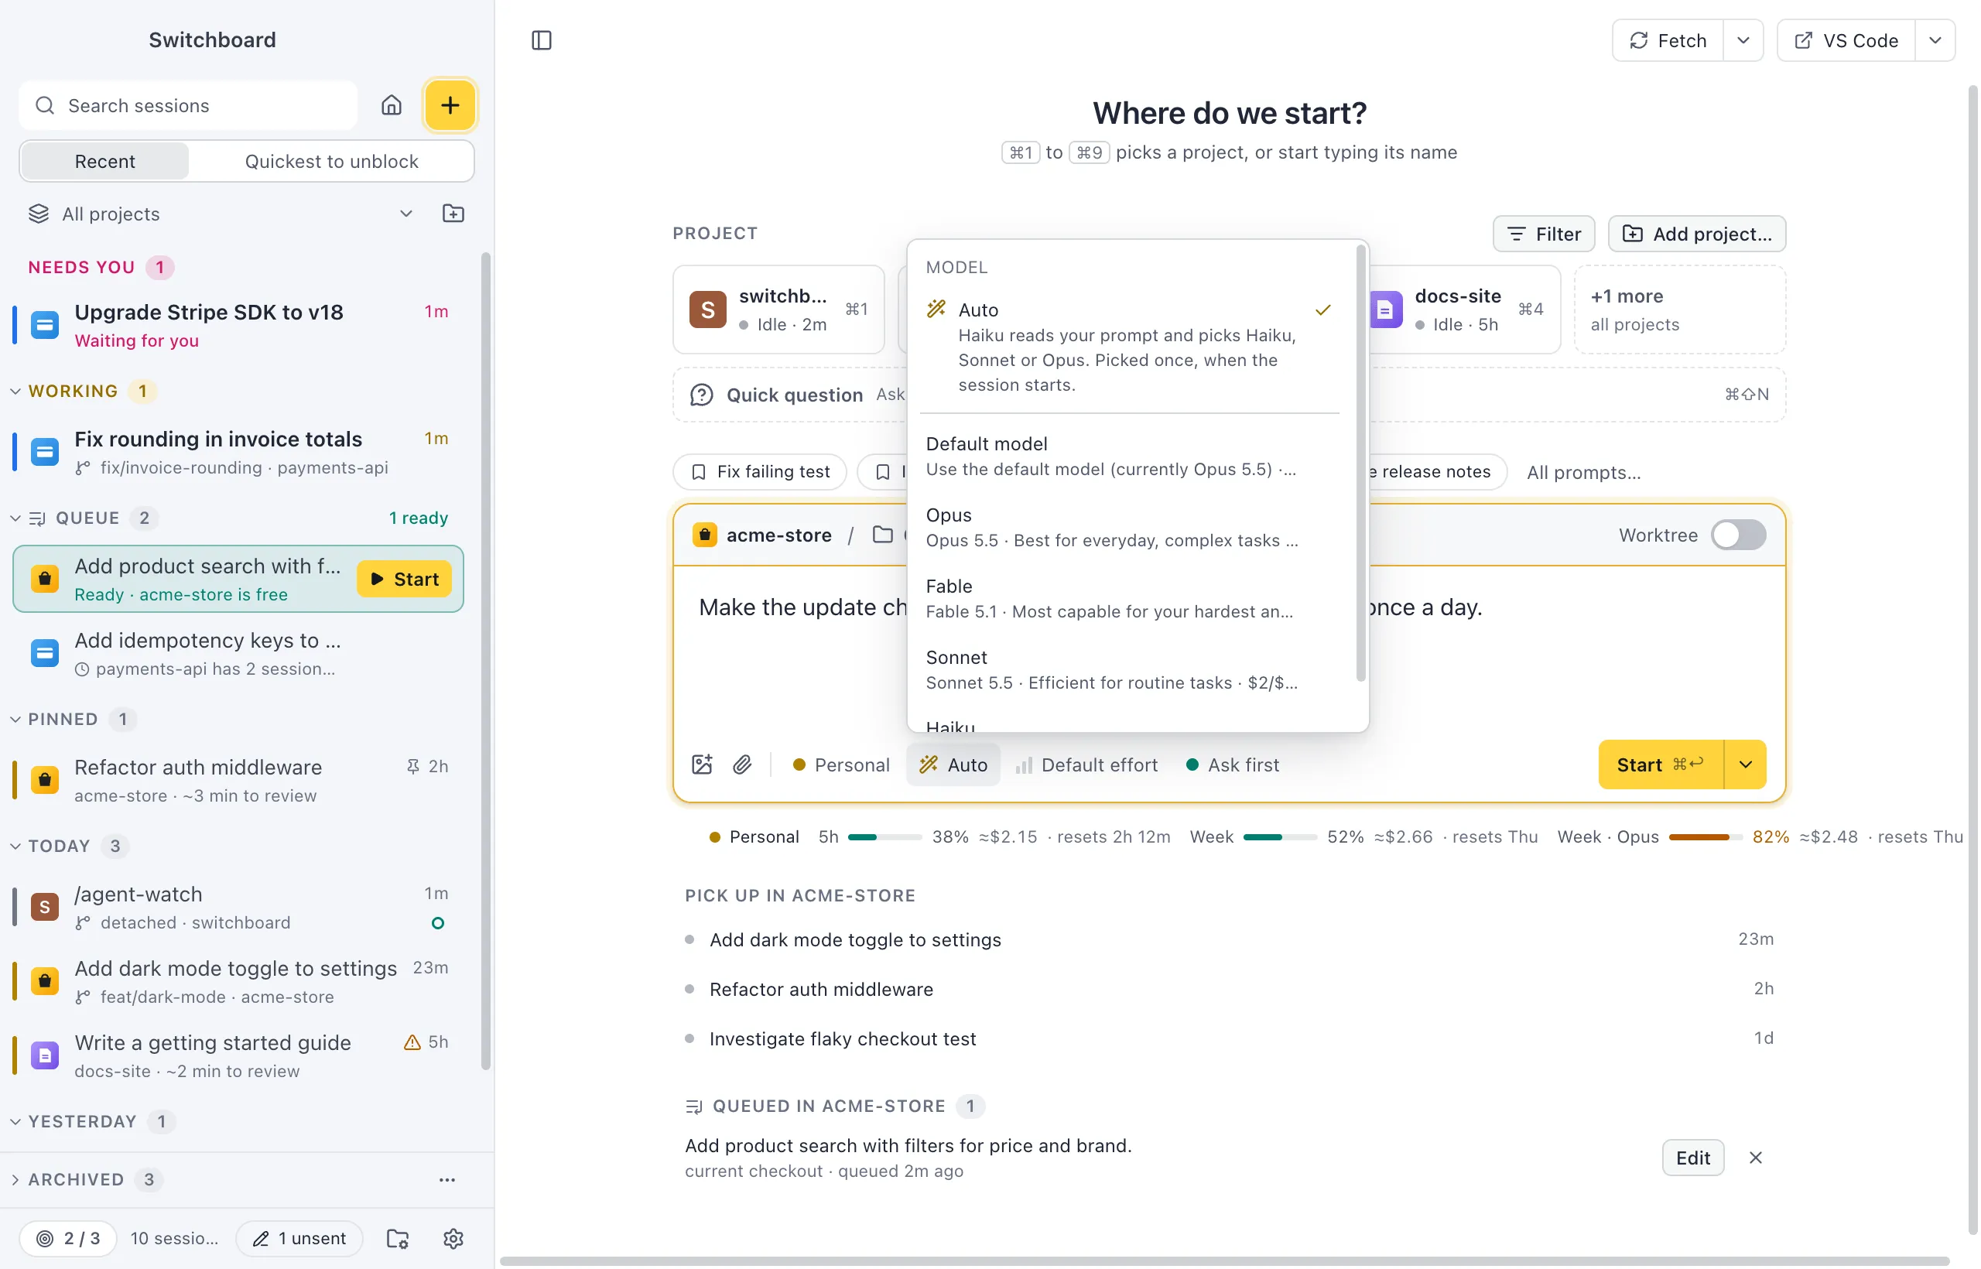Remove queued item with X icon

tap(1756, 1158)
